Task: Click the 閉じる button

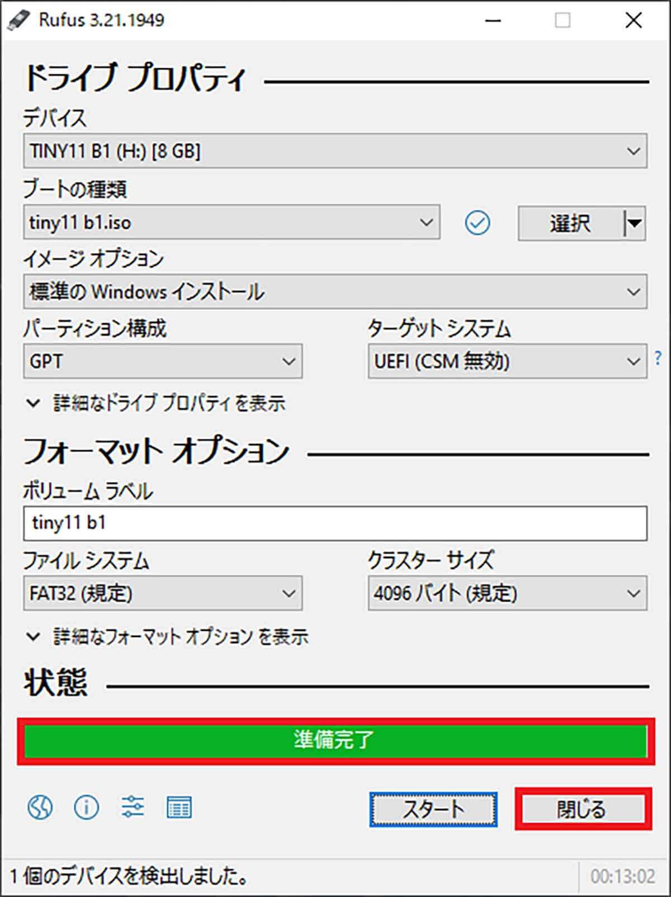Action: (583, 809)
